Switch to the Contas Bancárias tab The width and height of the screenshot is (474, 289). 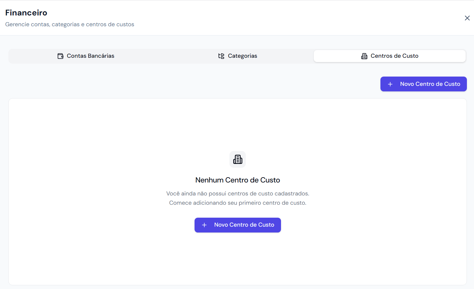(86, 56)
